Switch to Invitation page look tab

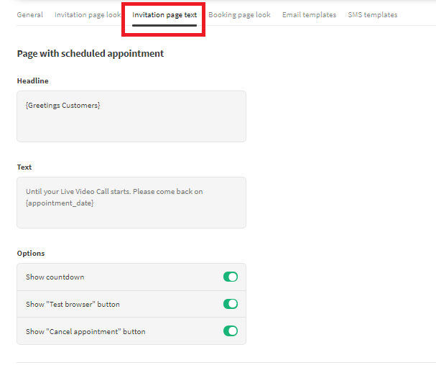87,15
